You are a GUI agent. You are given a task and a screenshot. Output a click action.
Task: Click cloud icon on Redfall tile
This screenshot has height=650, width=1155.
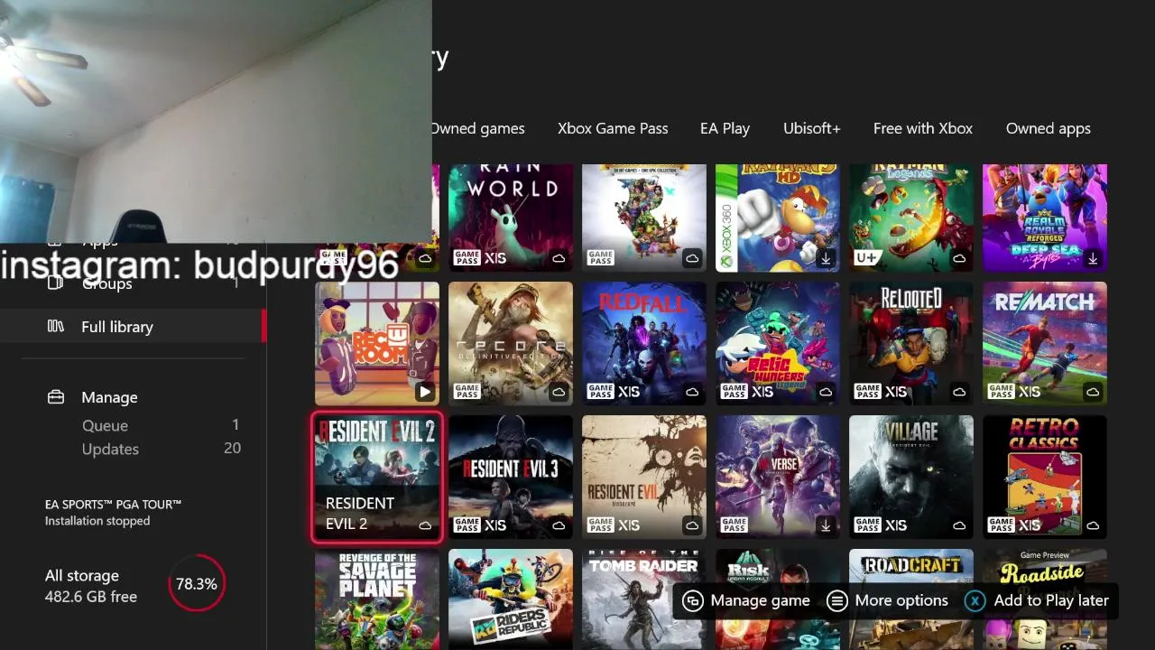[692, 392]
